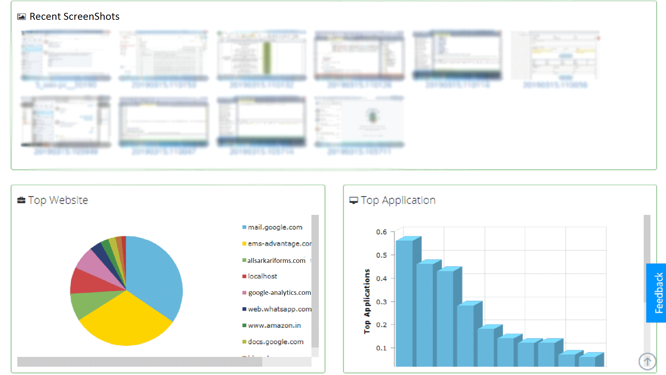Click the Top Website legend vertical scrollbar
Screen dimensions: 666x375
pos(315,281)
